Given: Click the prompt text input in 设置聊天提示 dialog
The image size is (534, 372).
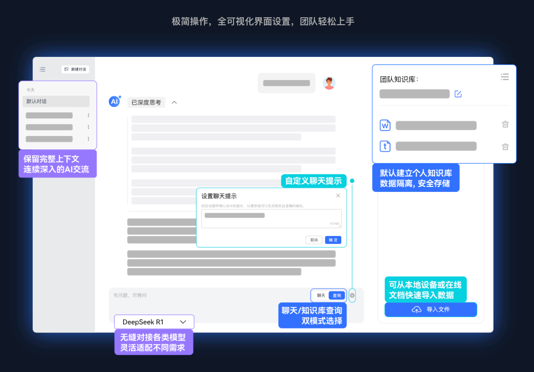Looking at the screenshot, I should point(271,218).
